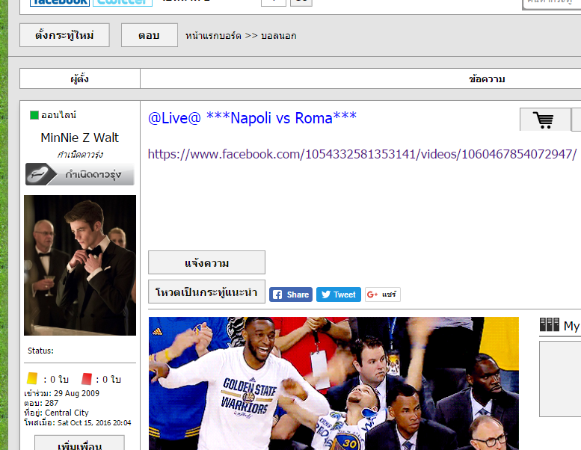Add user as friend with เพิ่มเพื่อน

pyautogui.click(x=80, y=443)
